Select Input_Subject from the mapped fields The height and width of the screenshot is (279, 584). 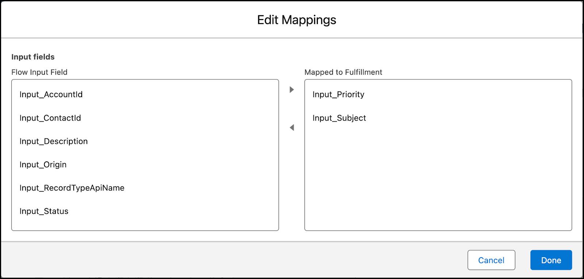click(x=339, y=118)
